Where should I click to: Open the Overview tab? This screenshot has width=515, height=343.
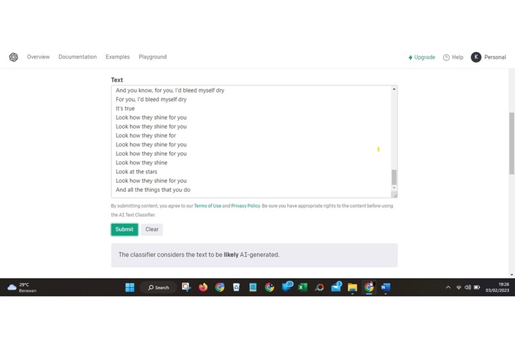pos(38,57)
